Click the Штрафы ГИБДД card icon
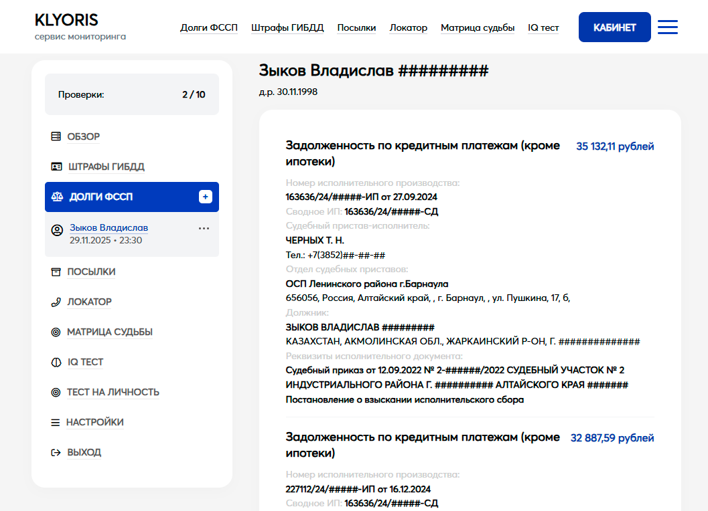 (x=56, y=167)
